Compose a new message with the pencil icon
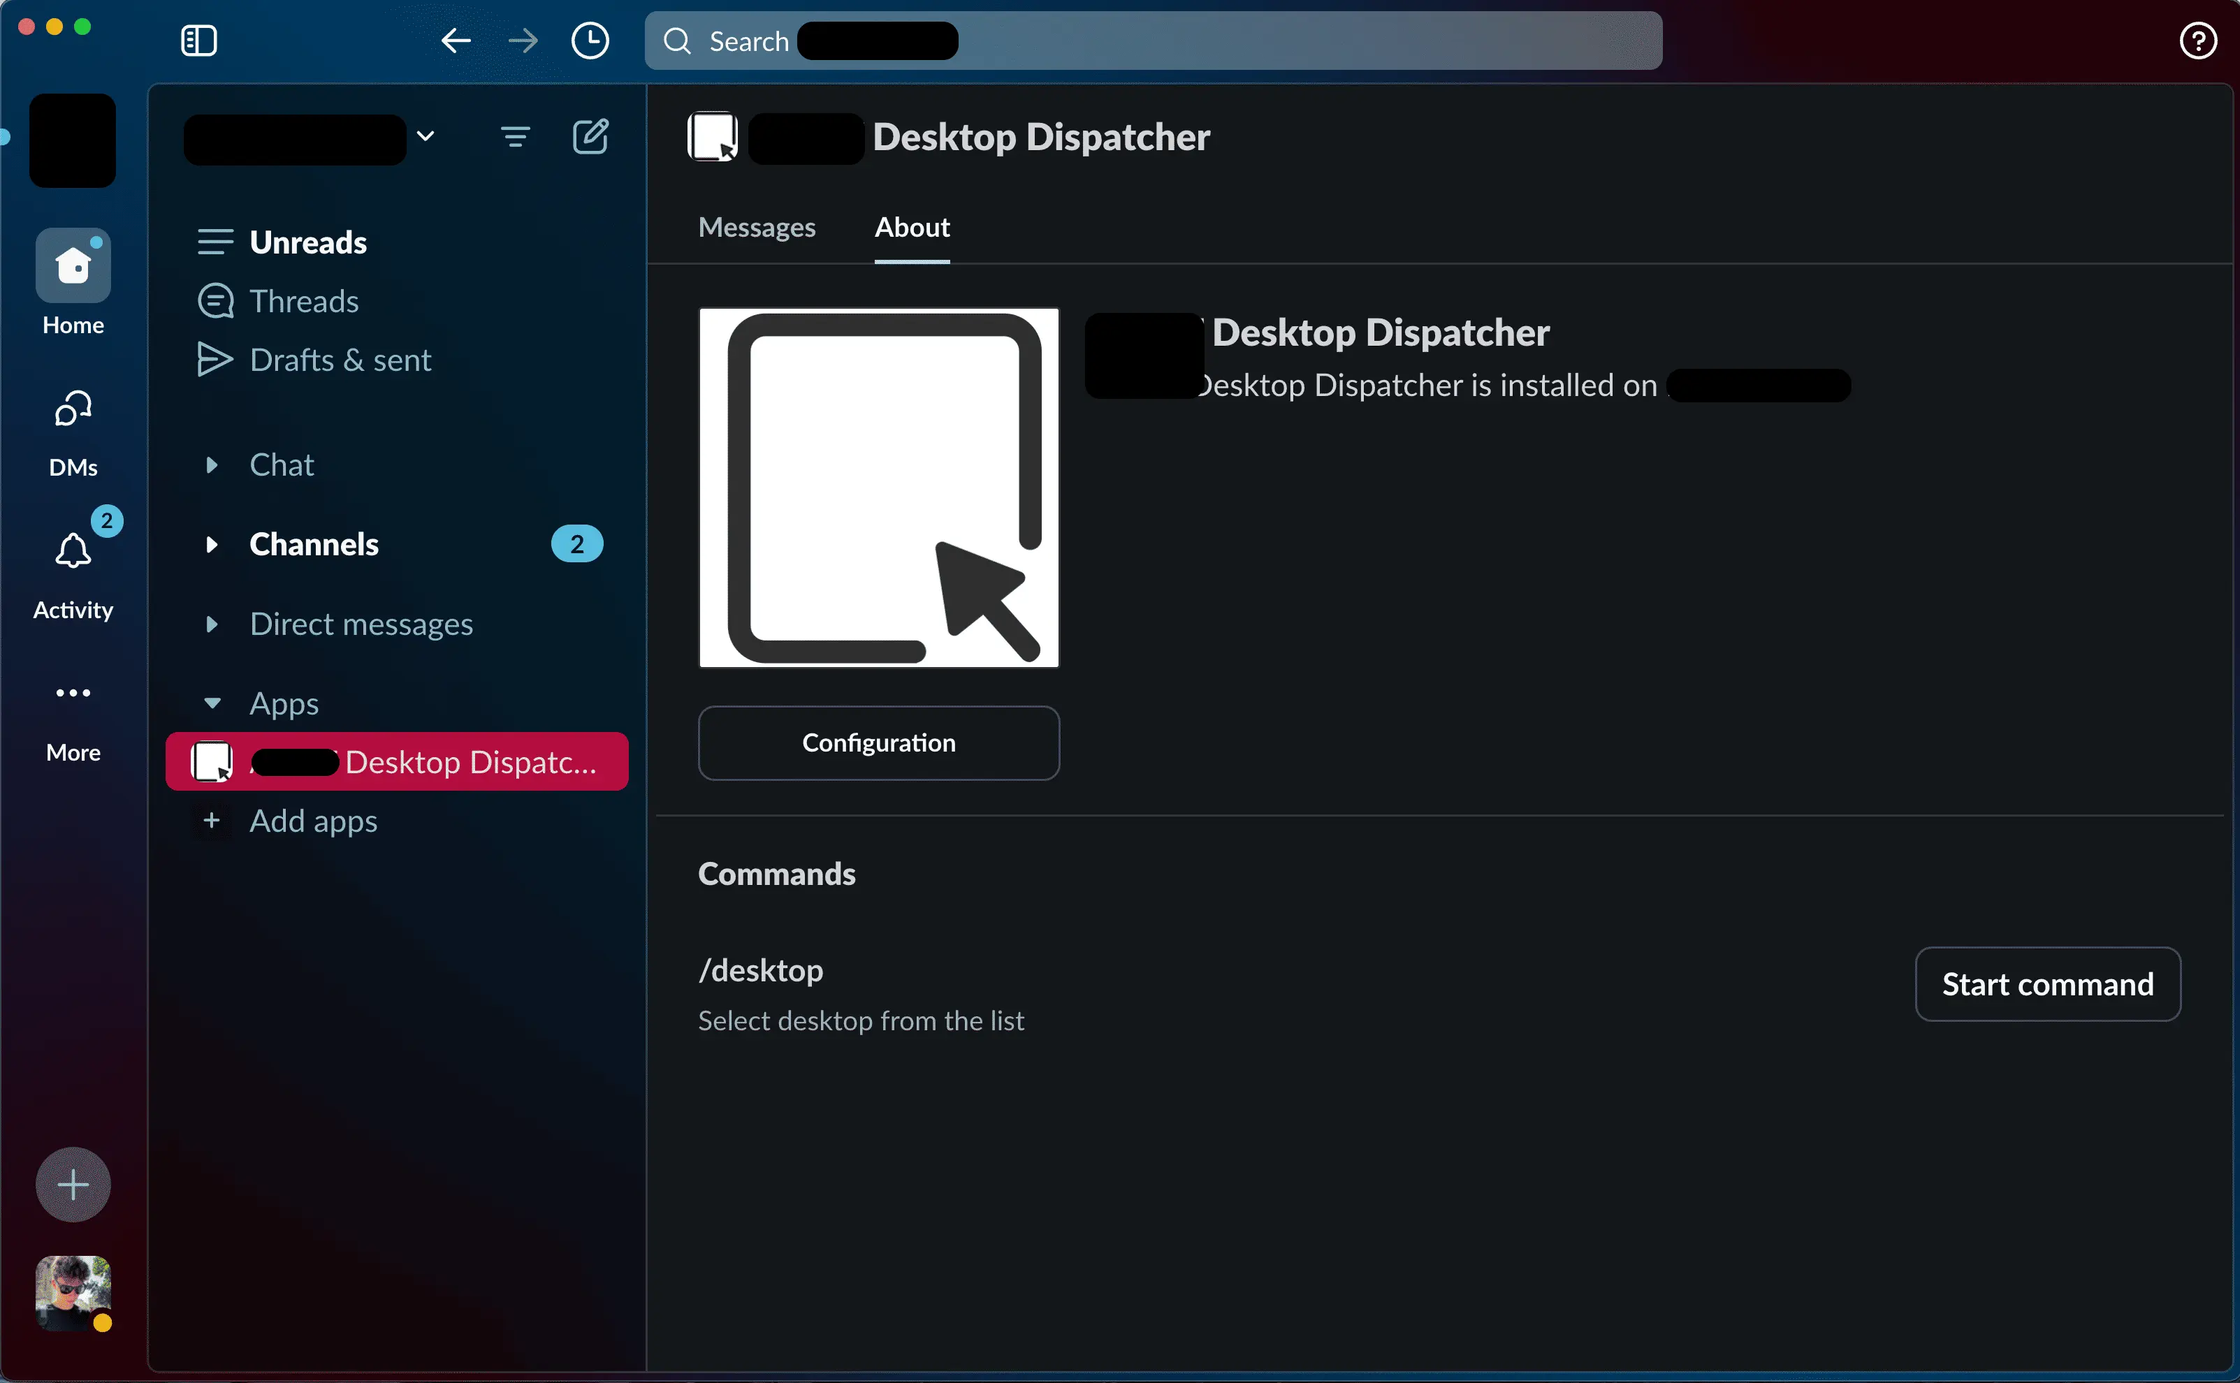 (x=590, y=137)
